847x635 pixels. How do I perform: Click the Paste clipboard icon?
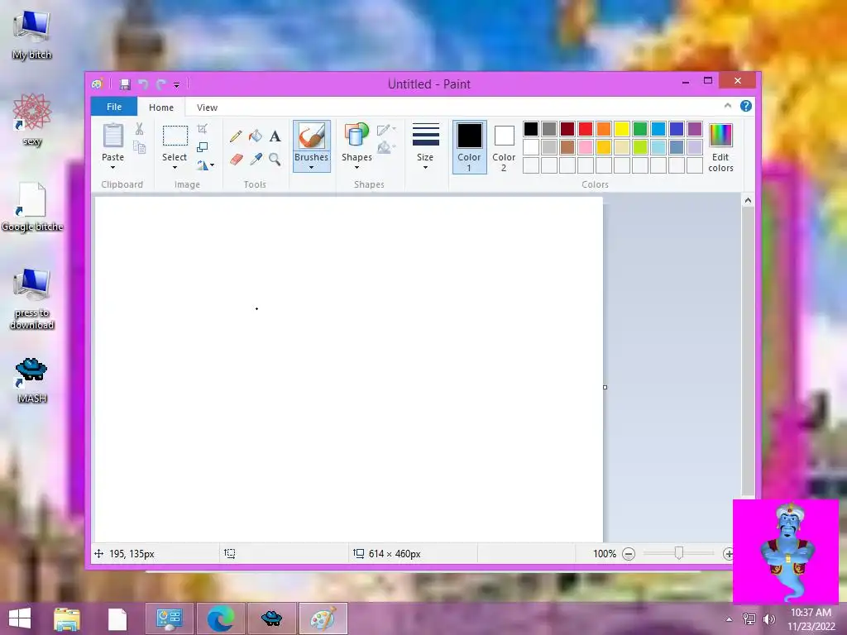[x=112, y=135]
